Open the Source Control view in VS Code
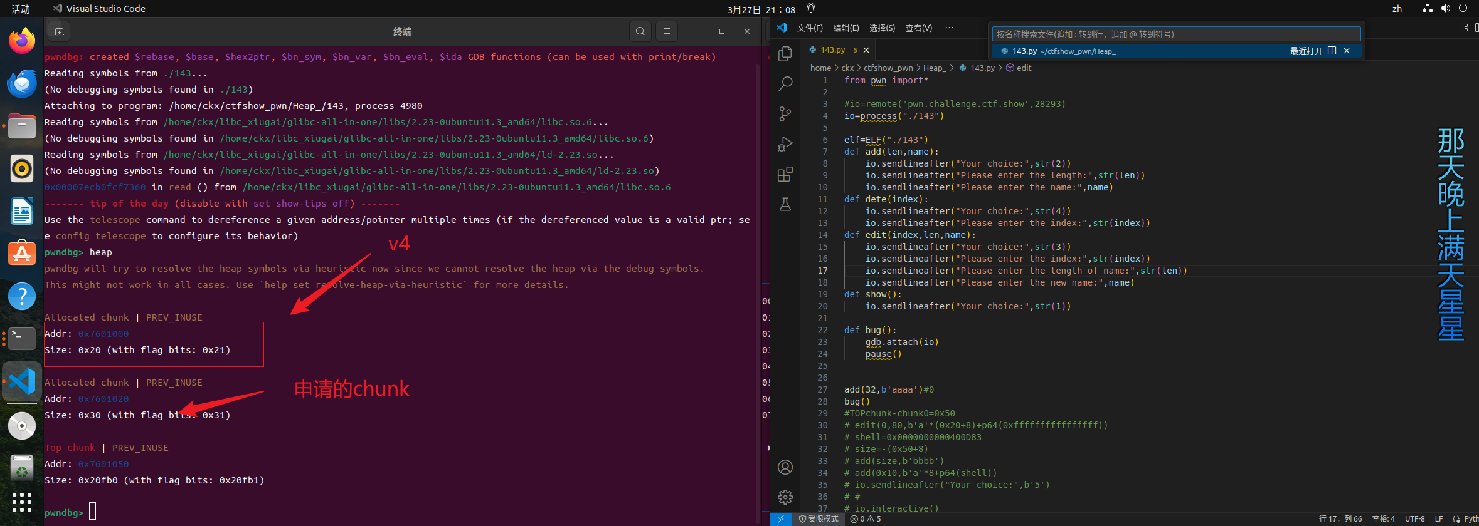 785,113
